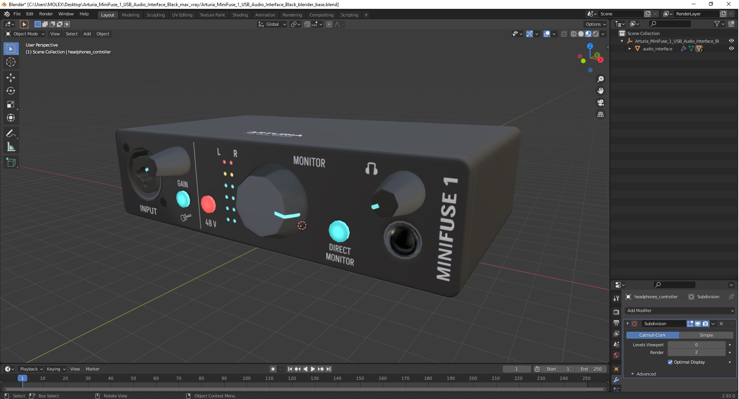Toggle Subdivision modifier viewport display
This screenshot has width=739, height=399.
click(x=697, y=324)
